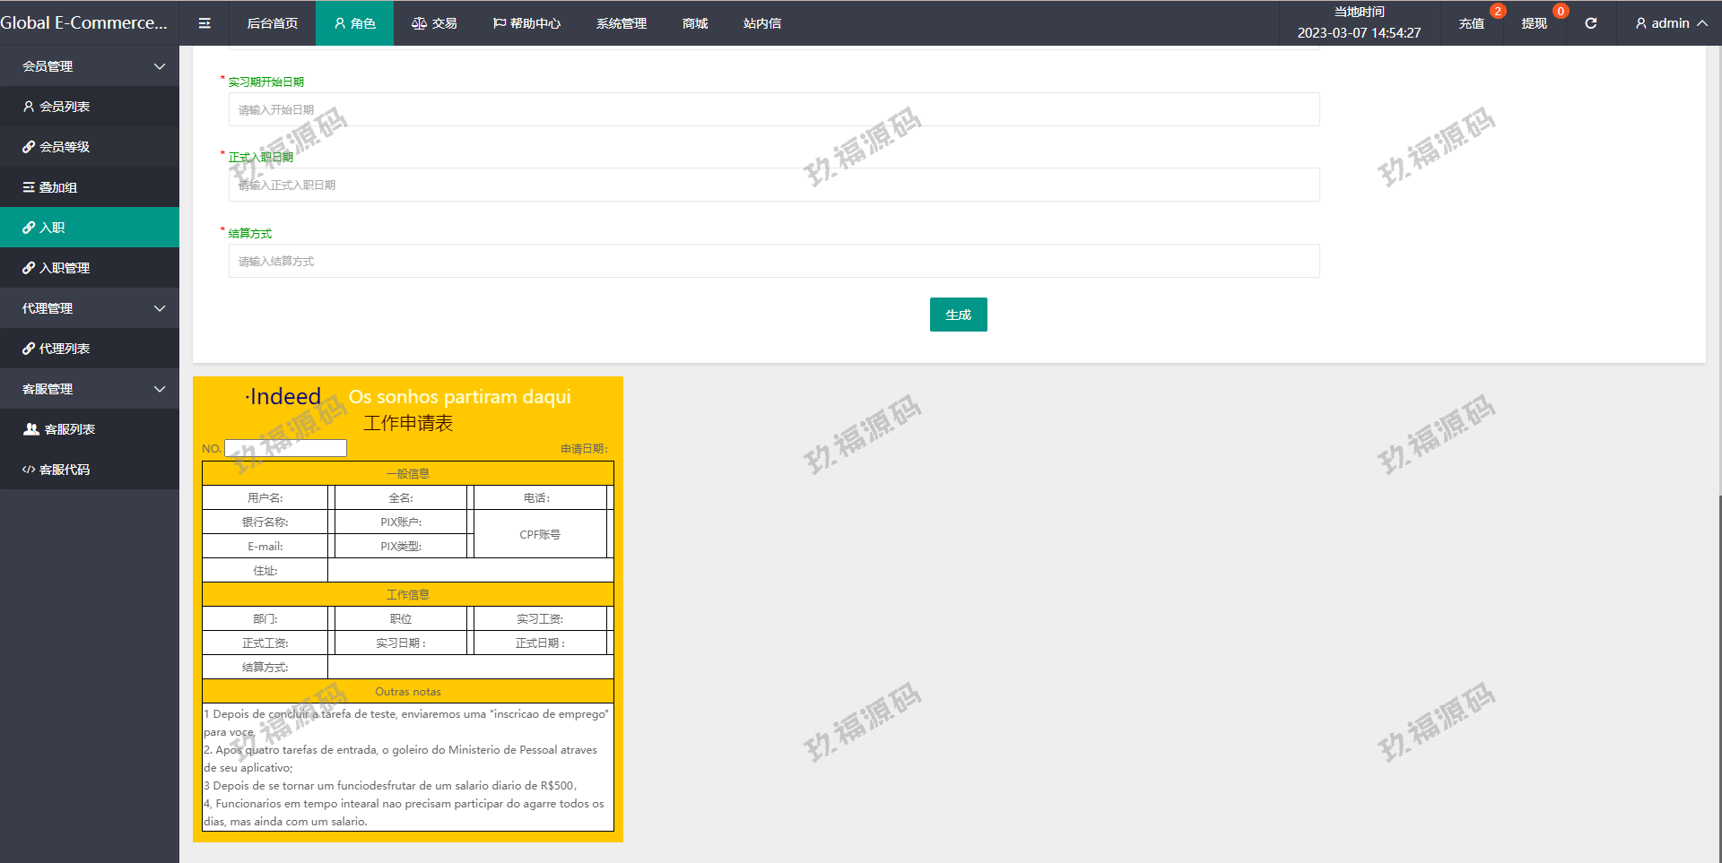The height and width of the screenshot is (863, 1722).
Task: Click the refresh icon in top bar
Action: [1590, 23]
